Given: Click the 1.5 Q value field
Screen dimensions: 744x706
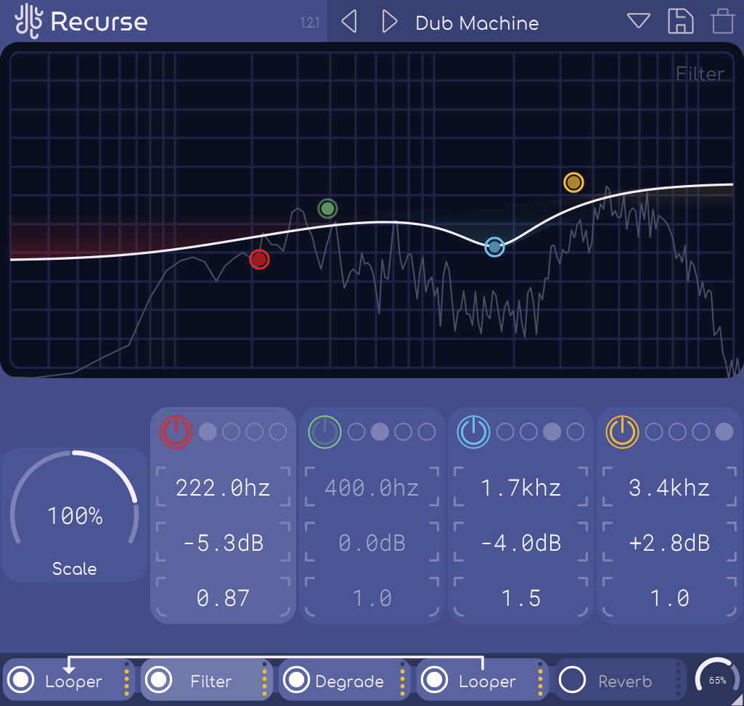Looking at the screenshot, I should click(x=520, y=598).
